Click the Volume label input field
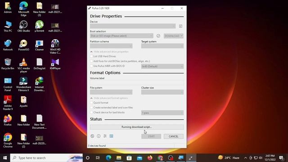Viewport: 288px width, 162px height. click(x=137, y=82)
